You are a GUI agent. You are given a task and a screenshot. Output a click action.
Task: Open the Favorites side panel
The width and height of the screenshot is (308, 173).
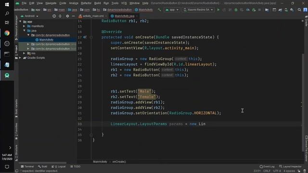pyautogui.click(x=16, y=131)
